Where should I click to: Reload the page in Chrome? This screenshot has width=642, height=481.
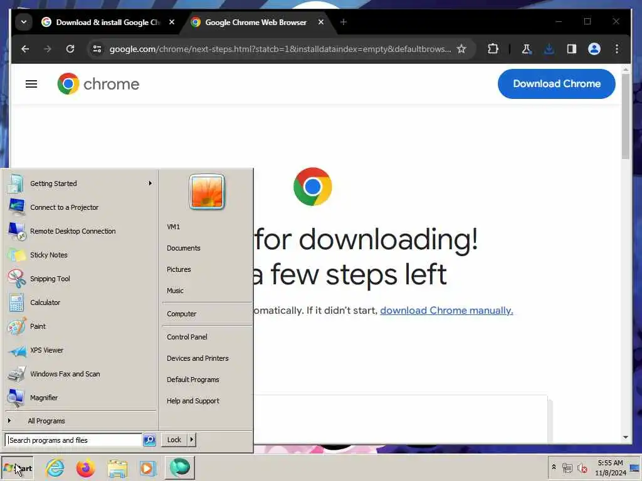pos(70,49)
